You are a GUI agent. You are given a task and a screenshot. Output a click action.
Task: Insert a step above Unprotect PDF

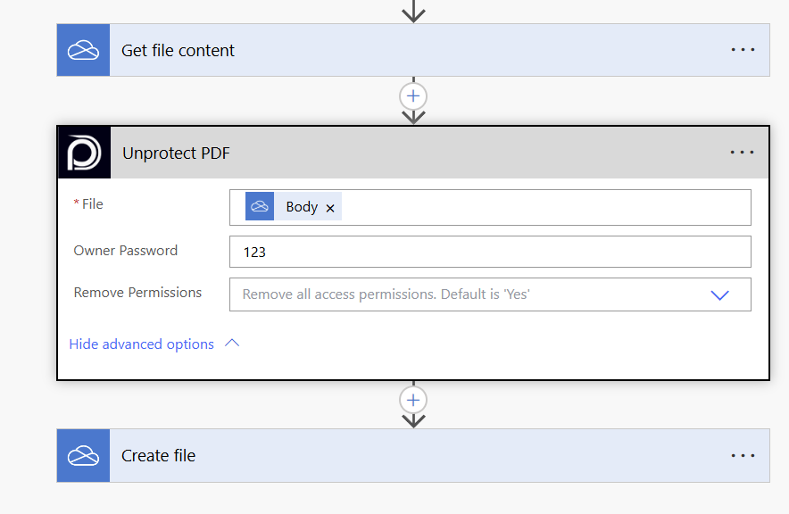point(413,95)
